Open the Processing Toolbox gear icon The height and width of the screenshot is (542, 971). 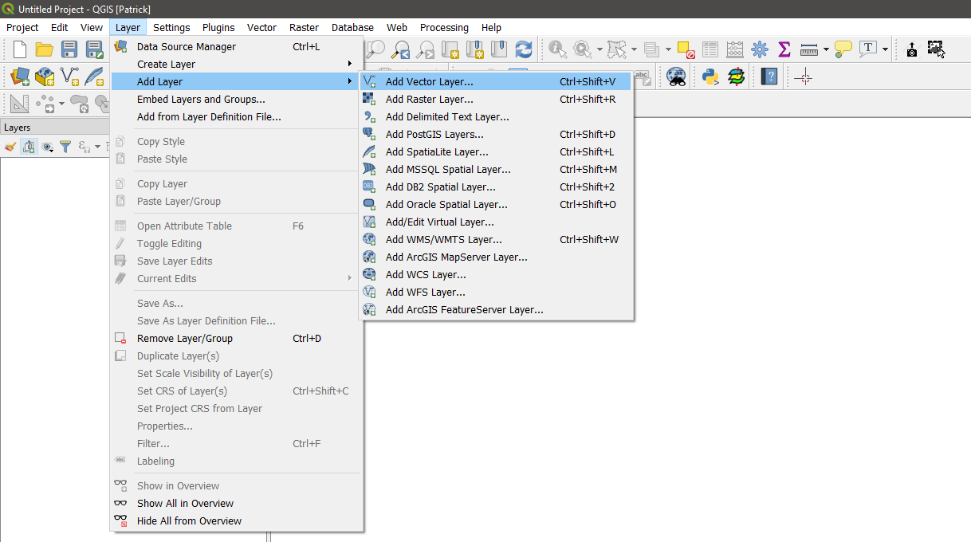pyautogui.click(x=760, y=49)
